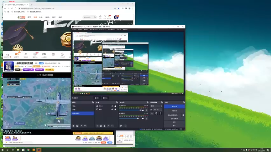Screen dimensions: 271x152
Task: Mute the Mic/Aux speaker icon
Action: tap(143, 110)
